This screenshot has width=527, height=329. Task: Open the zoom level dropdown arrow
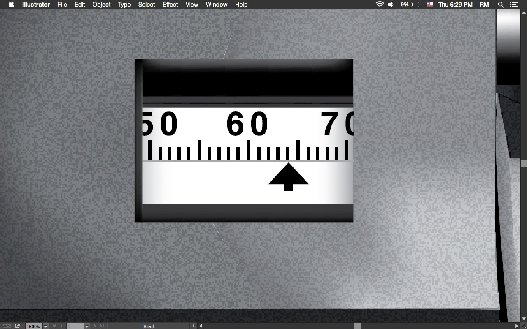tap(46, 326)
